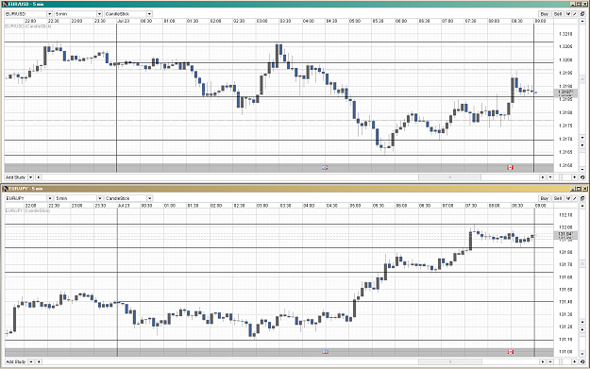Click Sell in the EUR/USD chart
This screenshot has width=590, height=369.
(558, 14)
